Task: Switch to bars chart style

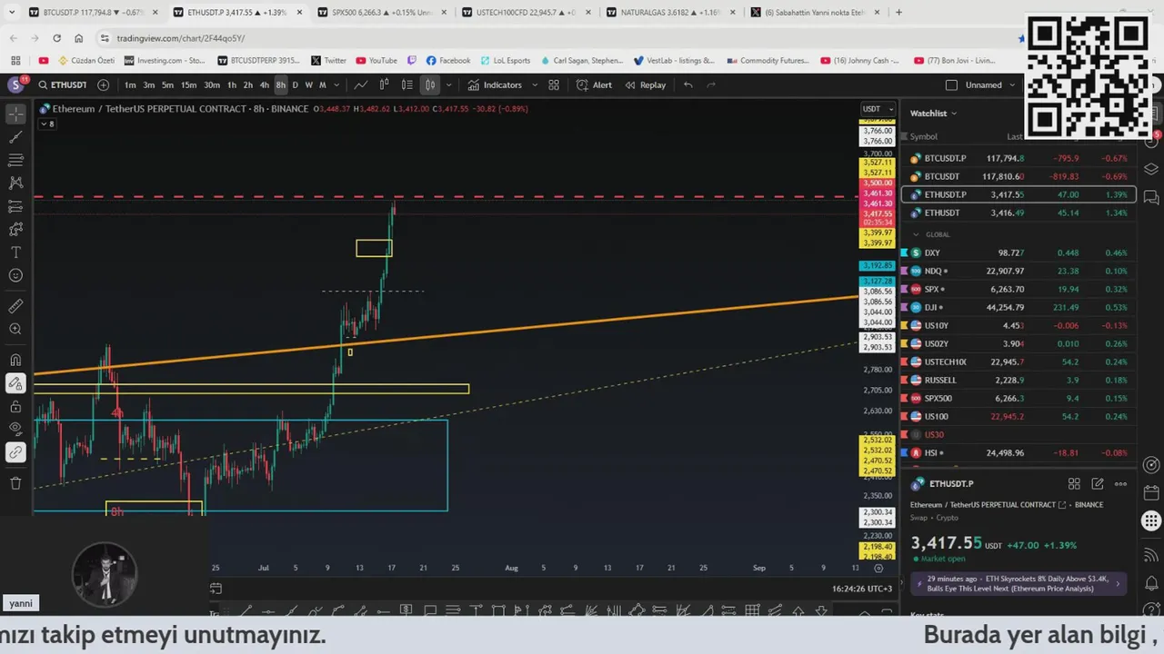Action: [x=406, y=84]
